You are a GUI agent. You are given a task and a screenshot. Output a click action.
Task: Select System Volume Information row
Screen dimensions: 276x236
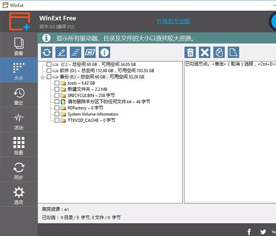click(x=93, y=114)
